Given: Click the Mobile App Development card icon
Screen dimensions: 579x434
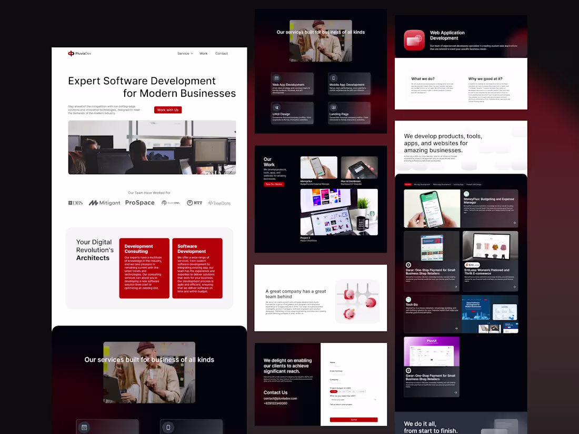Looking at the screenshot, I should tap(333, 78).
